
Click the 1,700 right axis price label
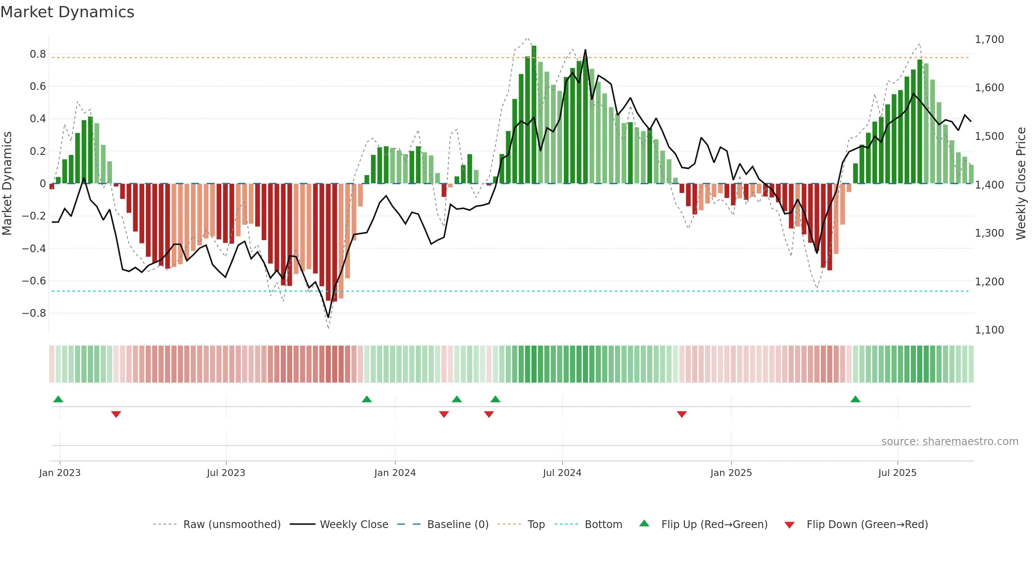990,39
